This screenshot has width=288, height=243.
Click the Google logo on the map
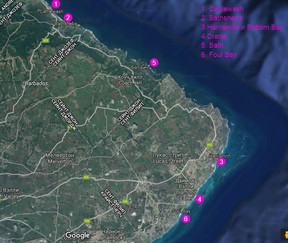point(77,235)
